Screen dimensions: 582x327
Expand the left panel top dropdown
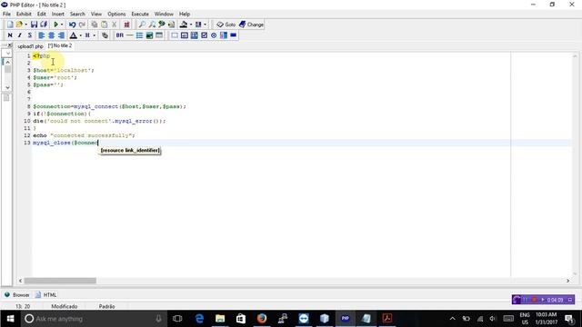7,54
